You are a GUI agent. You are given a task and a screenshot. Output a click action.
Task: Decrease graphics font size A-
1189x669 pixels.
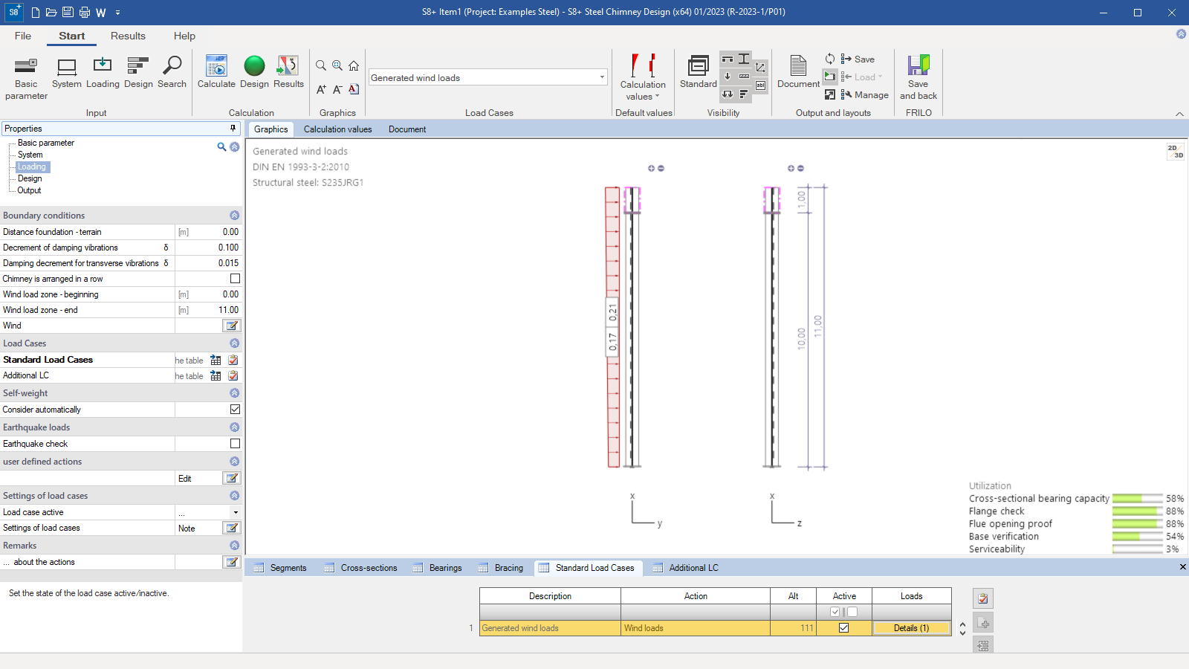(x=337, y=89)
